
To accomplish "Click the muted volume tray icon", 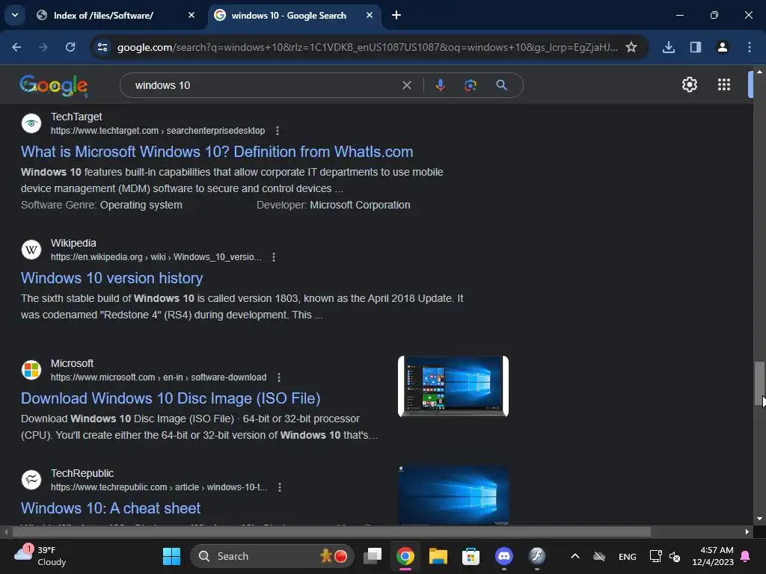I will pos(675,556).
